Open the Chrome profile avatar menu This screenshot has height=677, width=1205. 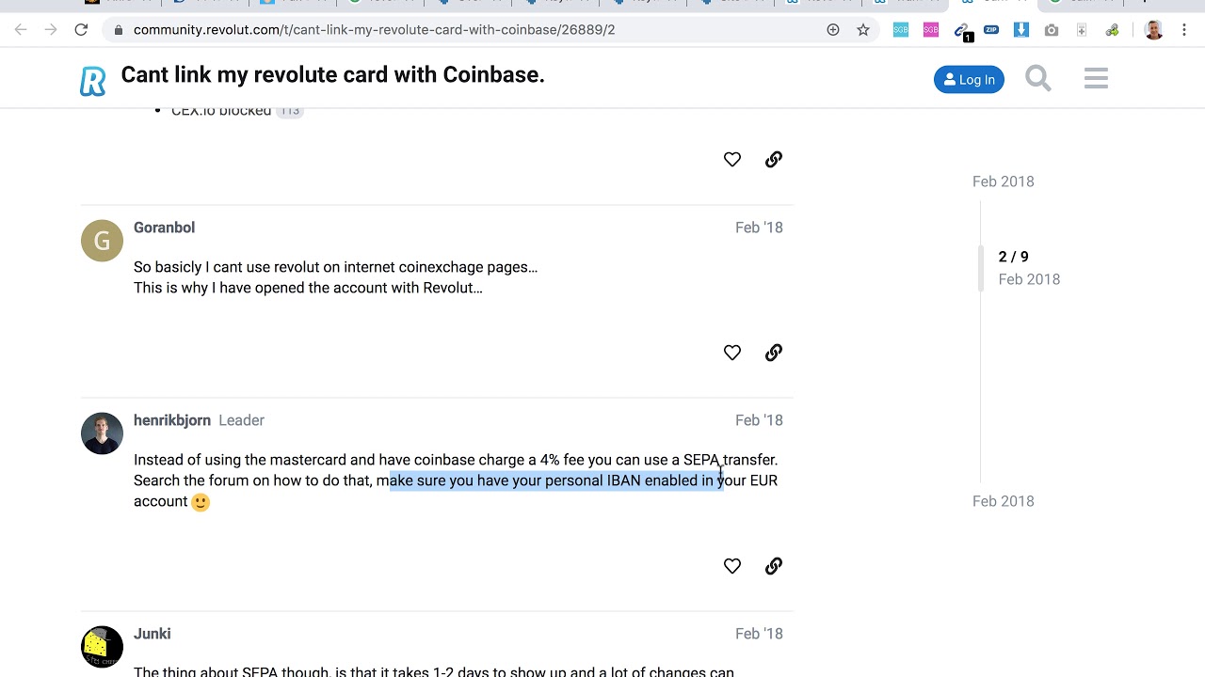point(1153,30)
